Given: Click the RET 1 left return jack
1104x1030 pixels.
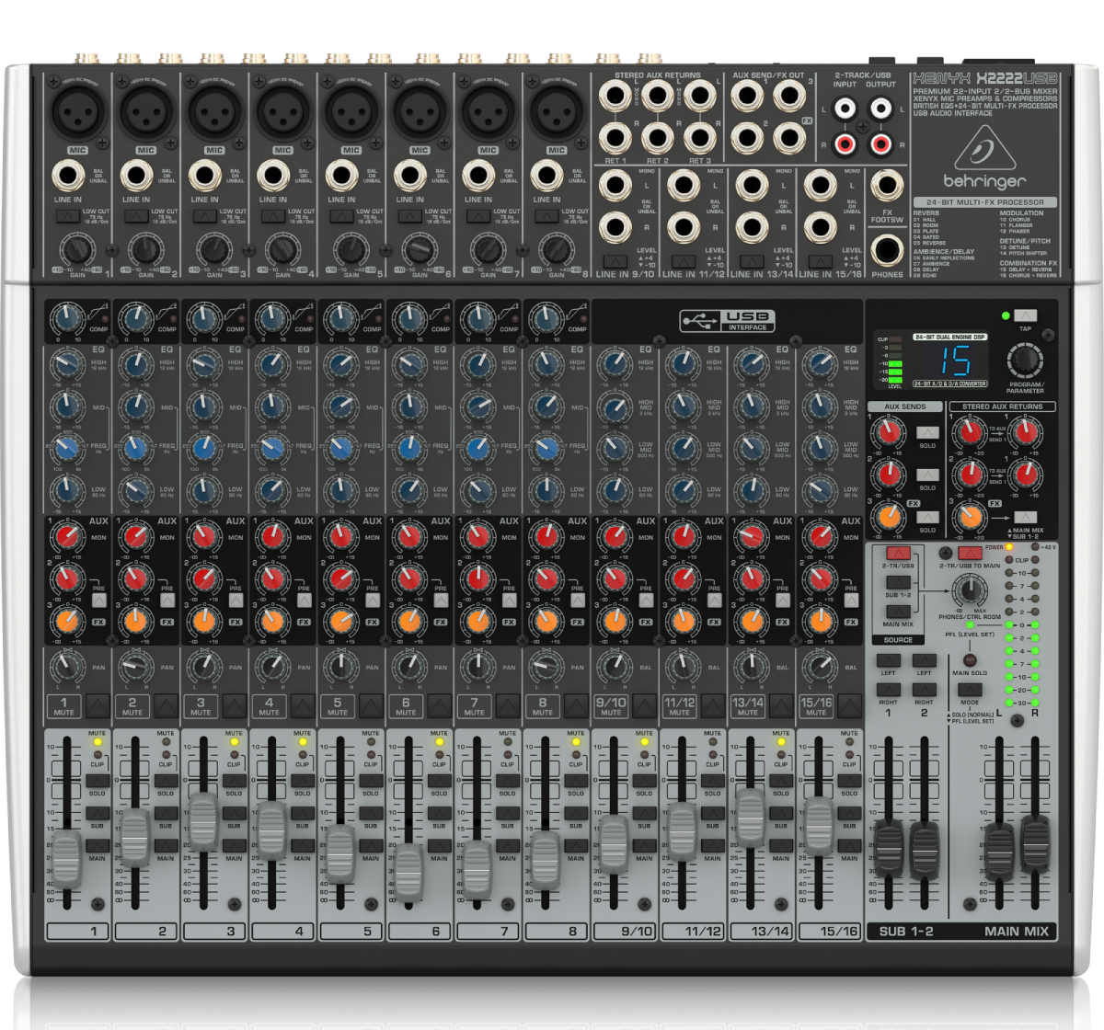Looking at the screenshot, I should click(614, 96).
